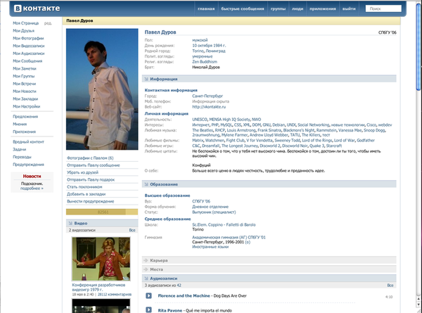Viewport: 422px width, 313px height.
Task: Open Мои Друзья in sidebar
Action: [x=24, y=31]
